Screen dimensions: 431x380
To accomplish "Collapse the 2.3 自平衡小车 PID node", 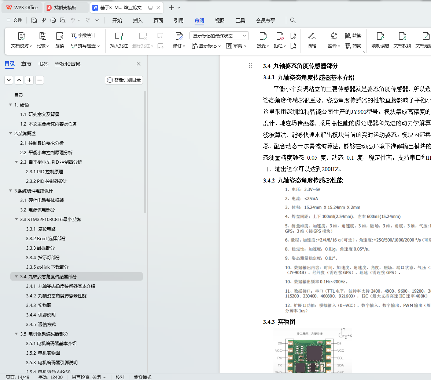I will point(16,162).
